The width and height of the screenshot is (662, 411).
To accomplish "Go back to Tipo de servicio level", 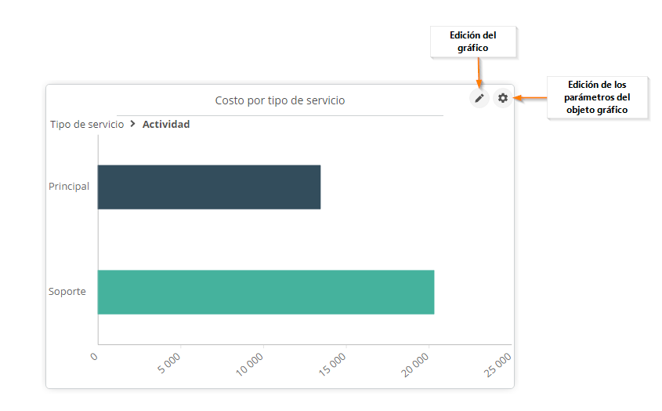I will coord(87,124).
